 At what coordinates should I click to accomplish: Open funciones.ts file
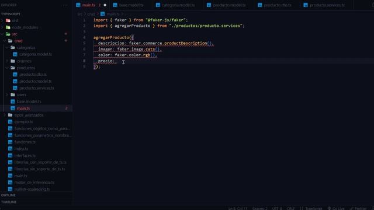coord(25,142)
